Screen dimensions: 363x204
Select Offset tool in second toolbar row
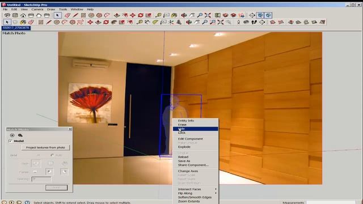pos(130,22)
